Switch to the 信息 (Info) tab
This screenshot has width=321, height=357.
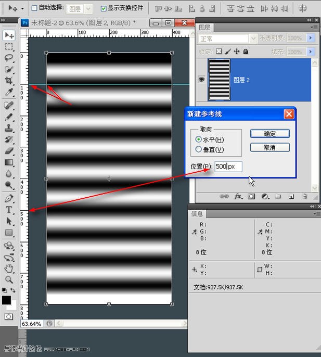197,214
